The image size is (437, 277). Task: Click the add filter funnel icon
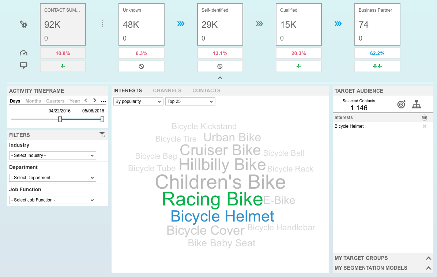(x=102, y=135)
